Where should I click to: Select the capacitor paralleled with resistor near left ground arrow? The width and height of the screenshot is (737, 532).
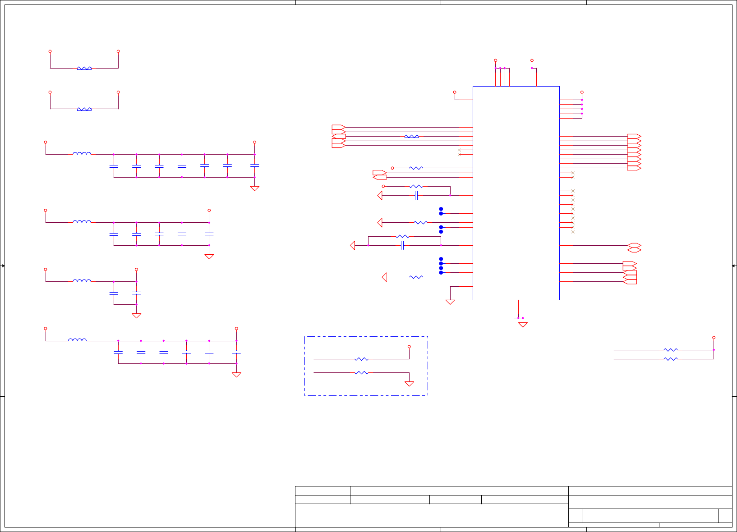point(402,245)
